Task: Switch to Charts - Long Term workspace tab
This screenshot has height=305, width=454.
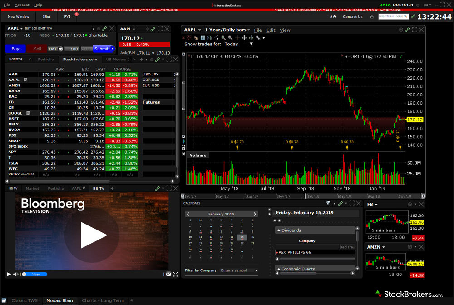Action: tap(103, 300)
